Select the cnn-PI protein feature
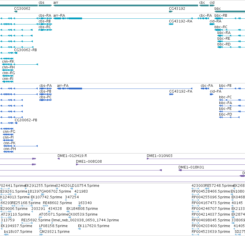 [8, 140]
